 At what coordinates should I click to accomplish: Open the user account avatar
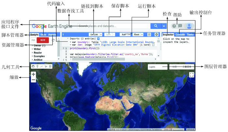click(x=189, y=26)
